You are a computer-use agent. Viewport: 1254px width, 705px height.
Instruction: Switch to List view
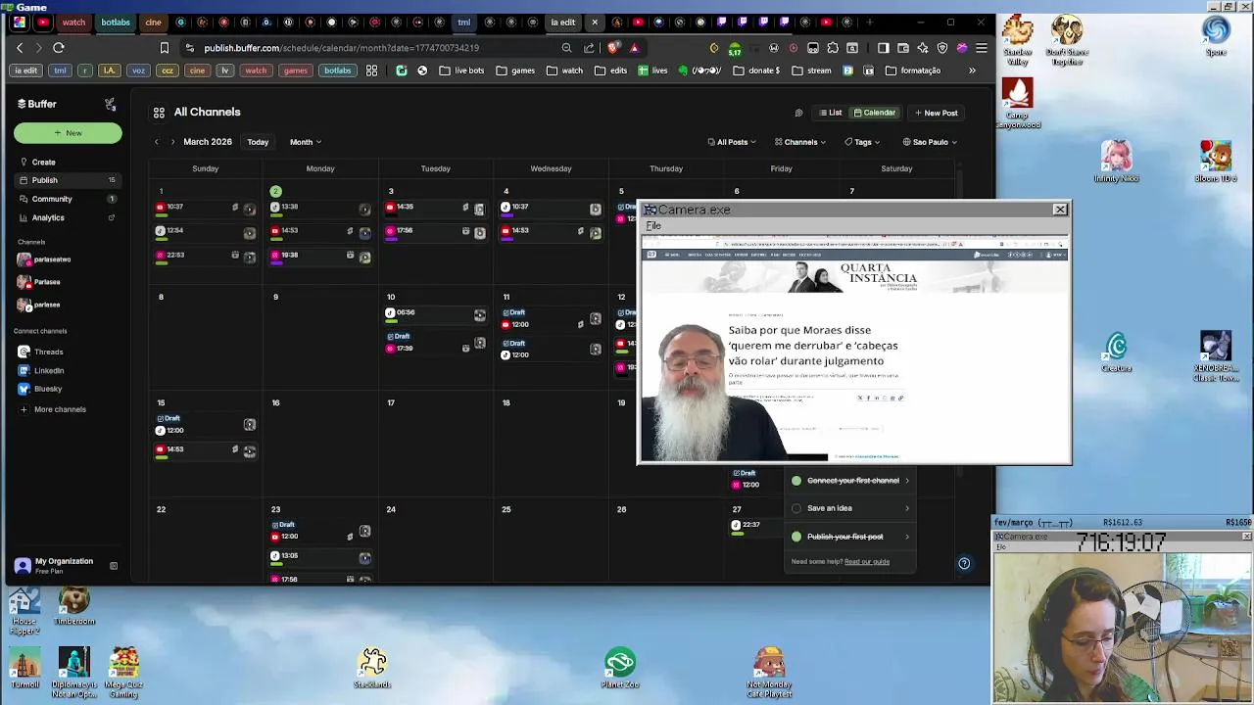831,113
